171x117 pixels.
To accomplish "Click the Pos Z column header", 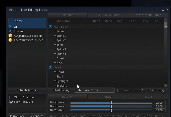I will [157, 21].
